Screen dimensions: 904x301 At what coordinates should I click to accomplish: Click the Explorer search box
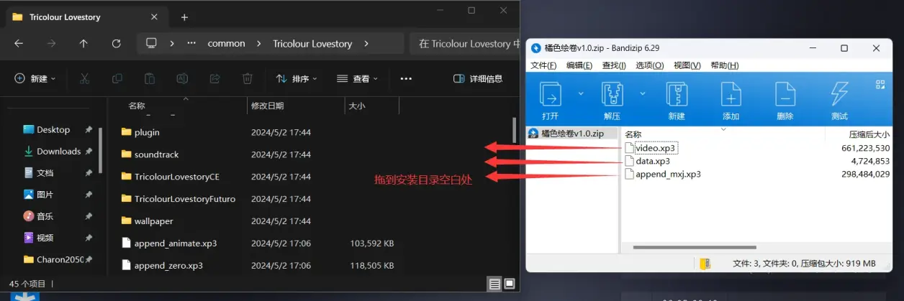click(x=464, y=43)
